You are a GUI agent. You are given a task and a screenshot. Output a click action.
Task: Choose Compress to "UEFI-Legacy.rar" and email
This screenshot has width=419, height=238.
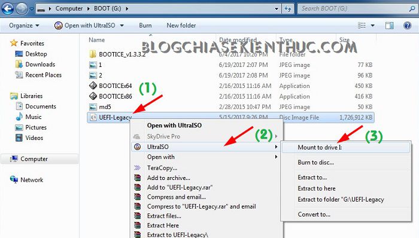coord(202,206)
